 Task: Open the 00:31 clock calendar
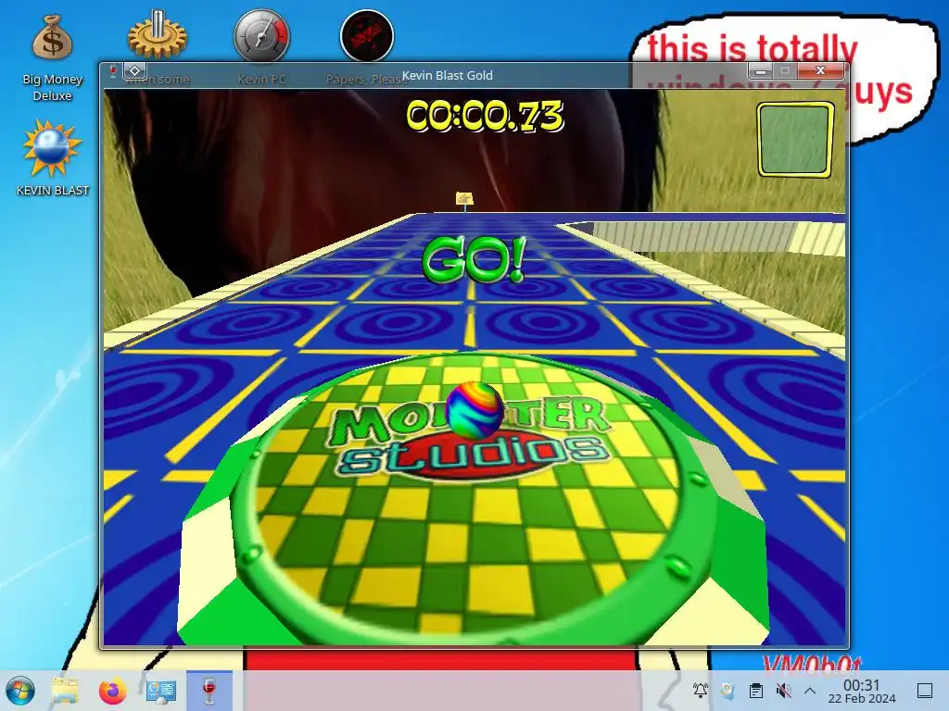pyautogui.click(x=862, y=691)
